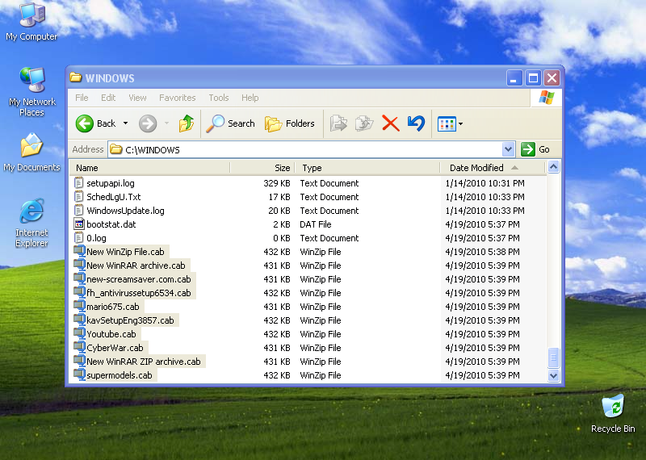Select the supermodels.cab file

click(x=119, y=375)
